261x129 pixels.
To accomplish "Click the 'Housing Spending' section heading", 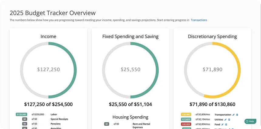I will (x=130, y=117).
